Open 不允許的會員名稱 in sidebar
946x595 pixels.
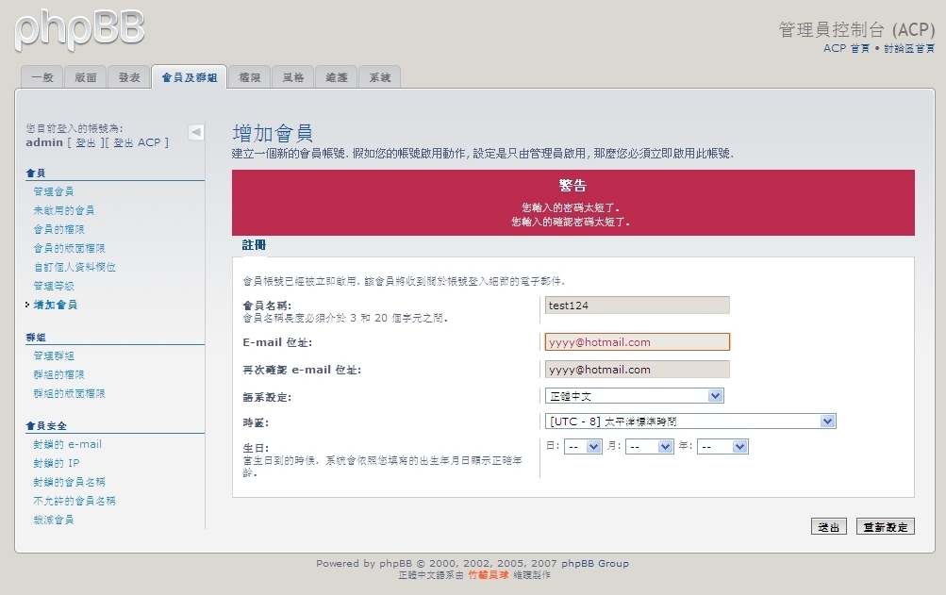tap(75, 501)
